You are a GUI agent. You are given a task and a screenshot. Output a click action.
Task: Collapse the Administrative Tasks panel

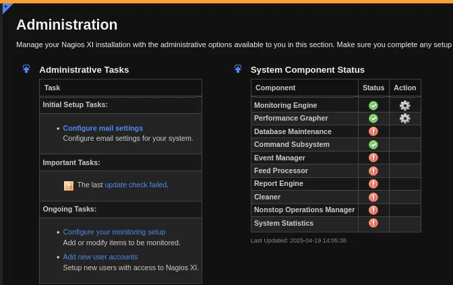click(x=26, y=69)
